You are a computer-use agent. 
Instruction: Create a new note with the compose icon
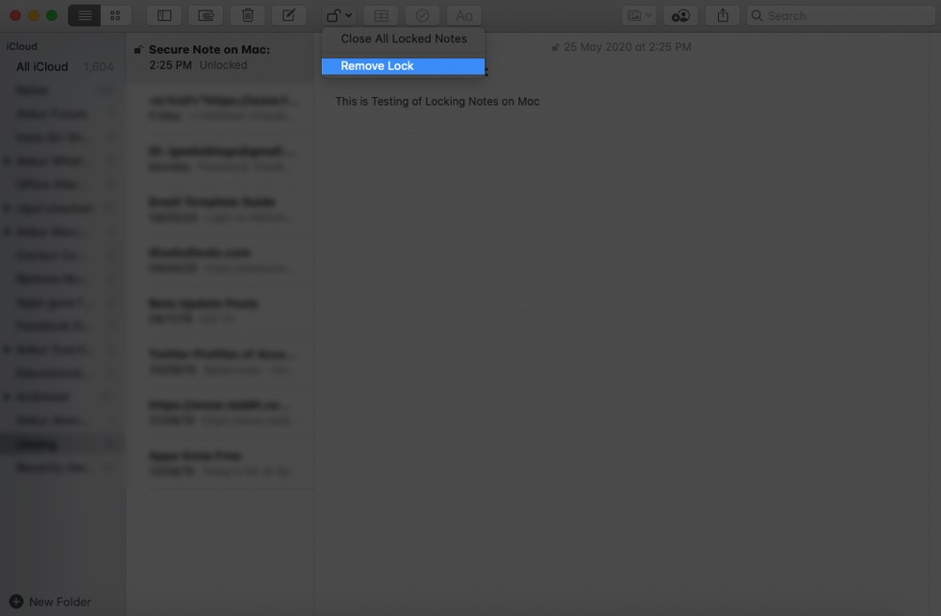pyautogui.click(x=288, y=15)
